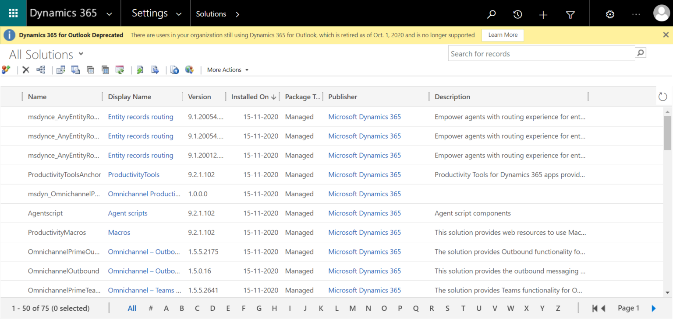Open the global search

pos(491,14)
